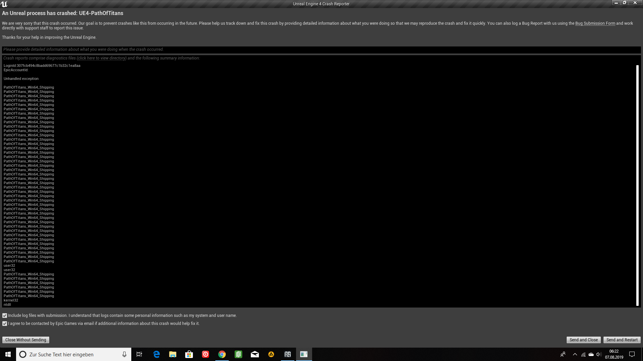Image resolution: width=643 pixels, height=361 pixels.
Task: Open the Action Center notifications
Action: pyautogui.click(x=632, y=354)
